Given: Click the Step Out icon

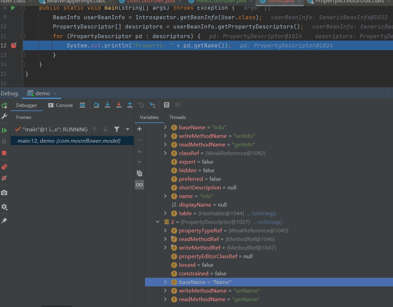Looking at the screenshot, I should pos(130,105).
